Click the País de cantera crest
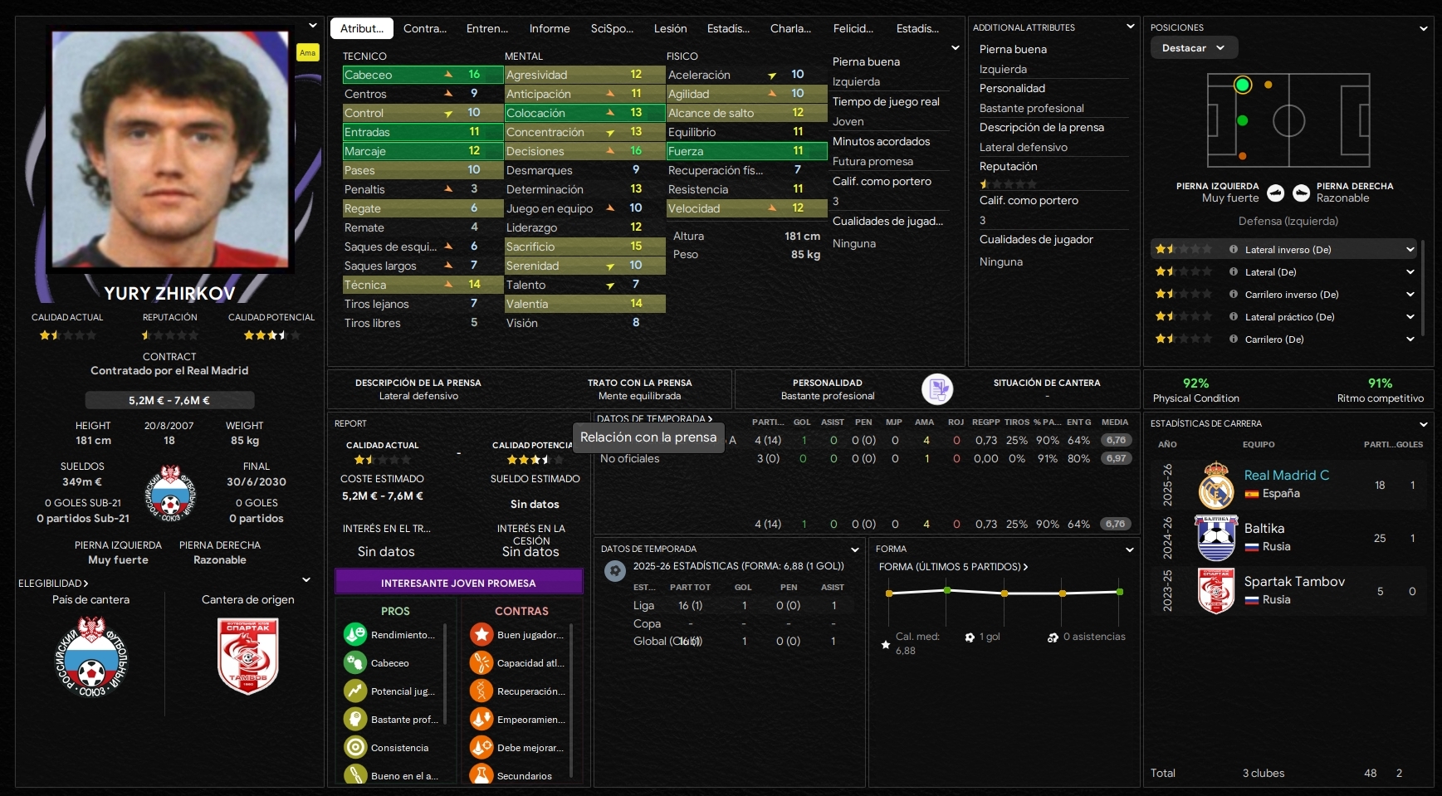This screenshot has height=796, width=1442. [91, 657]
